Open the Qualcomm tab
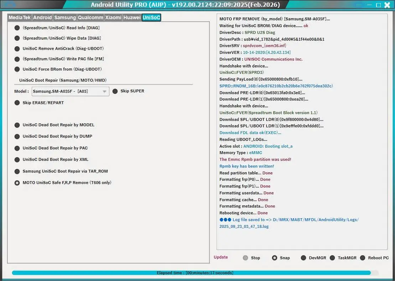 (x=90, y=17)
